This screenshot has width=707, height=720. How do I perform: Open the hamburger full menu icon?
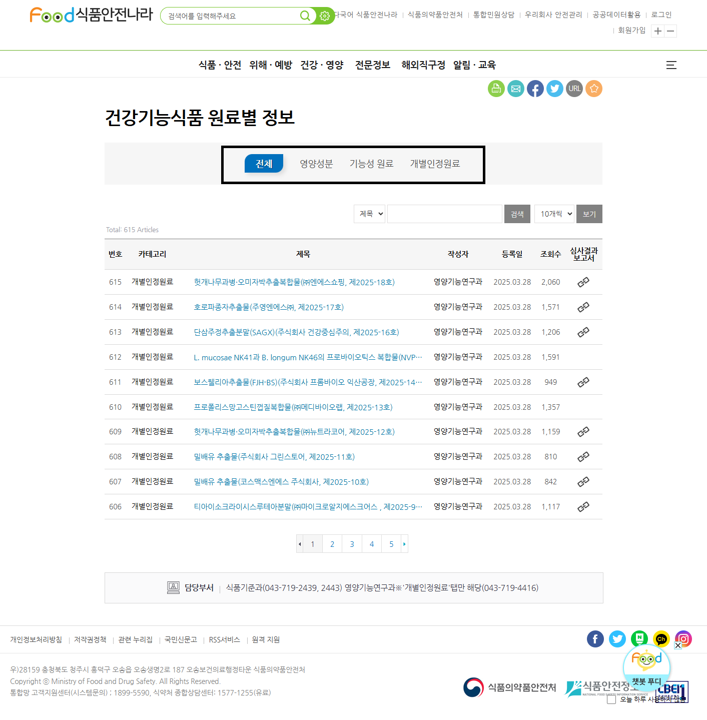point(671,65)
